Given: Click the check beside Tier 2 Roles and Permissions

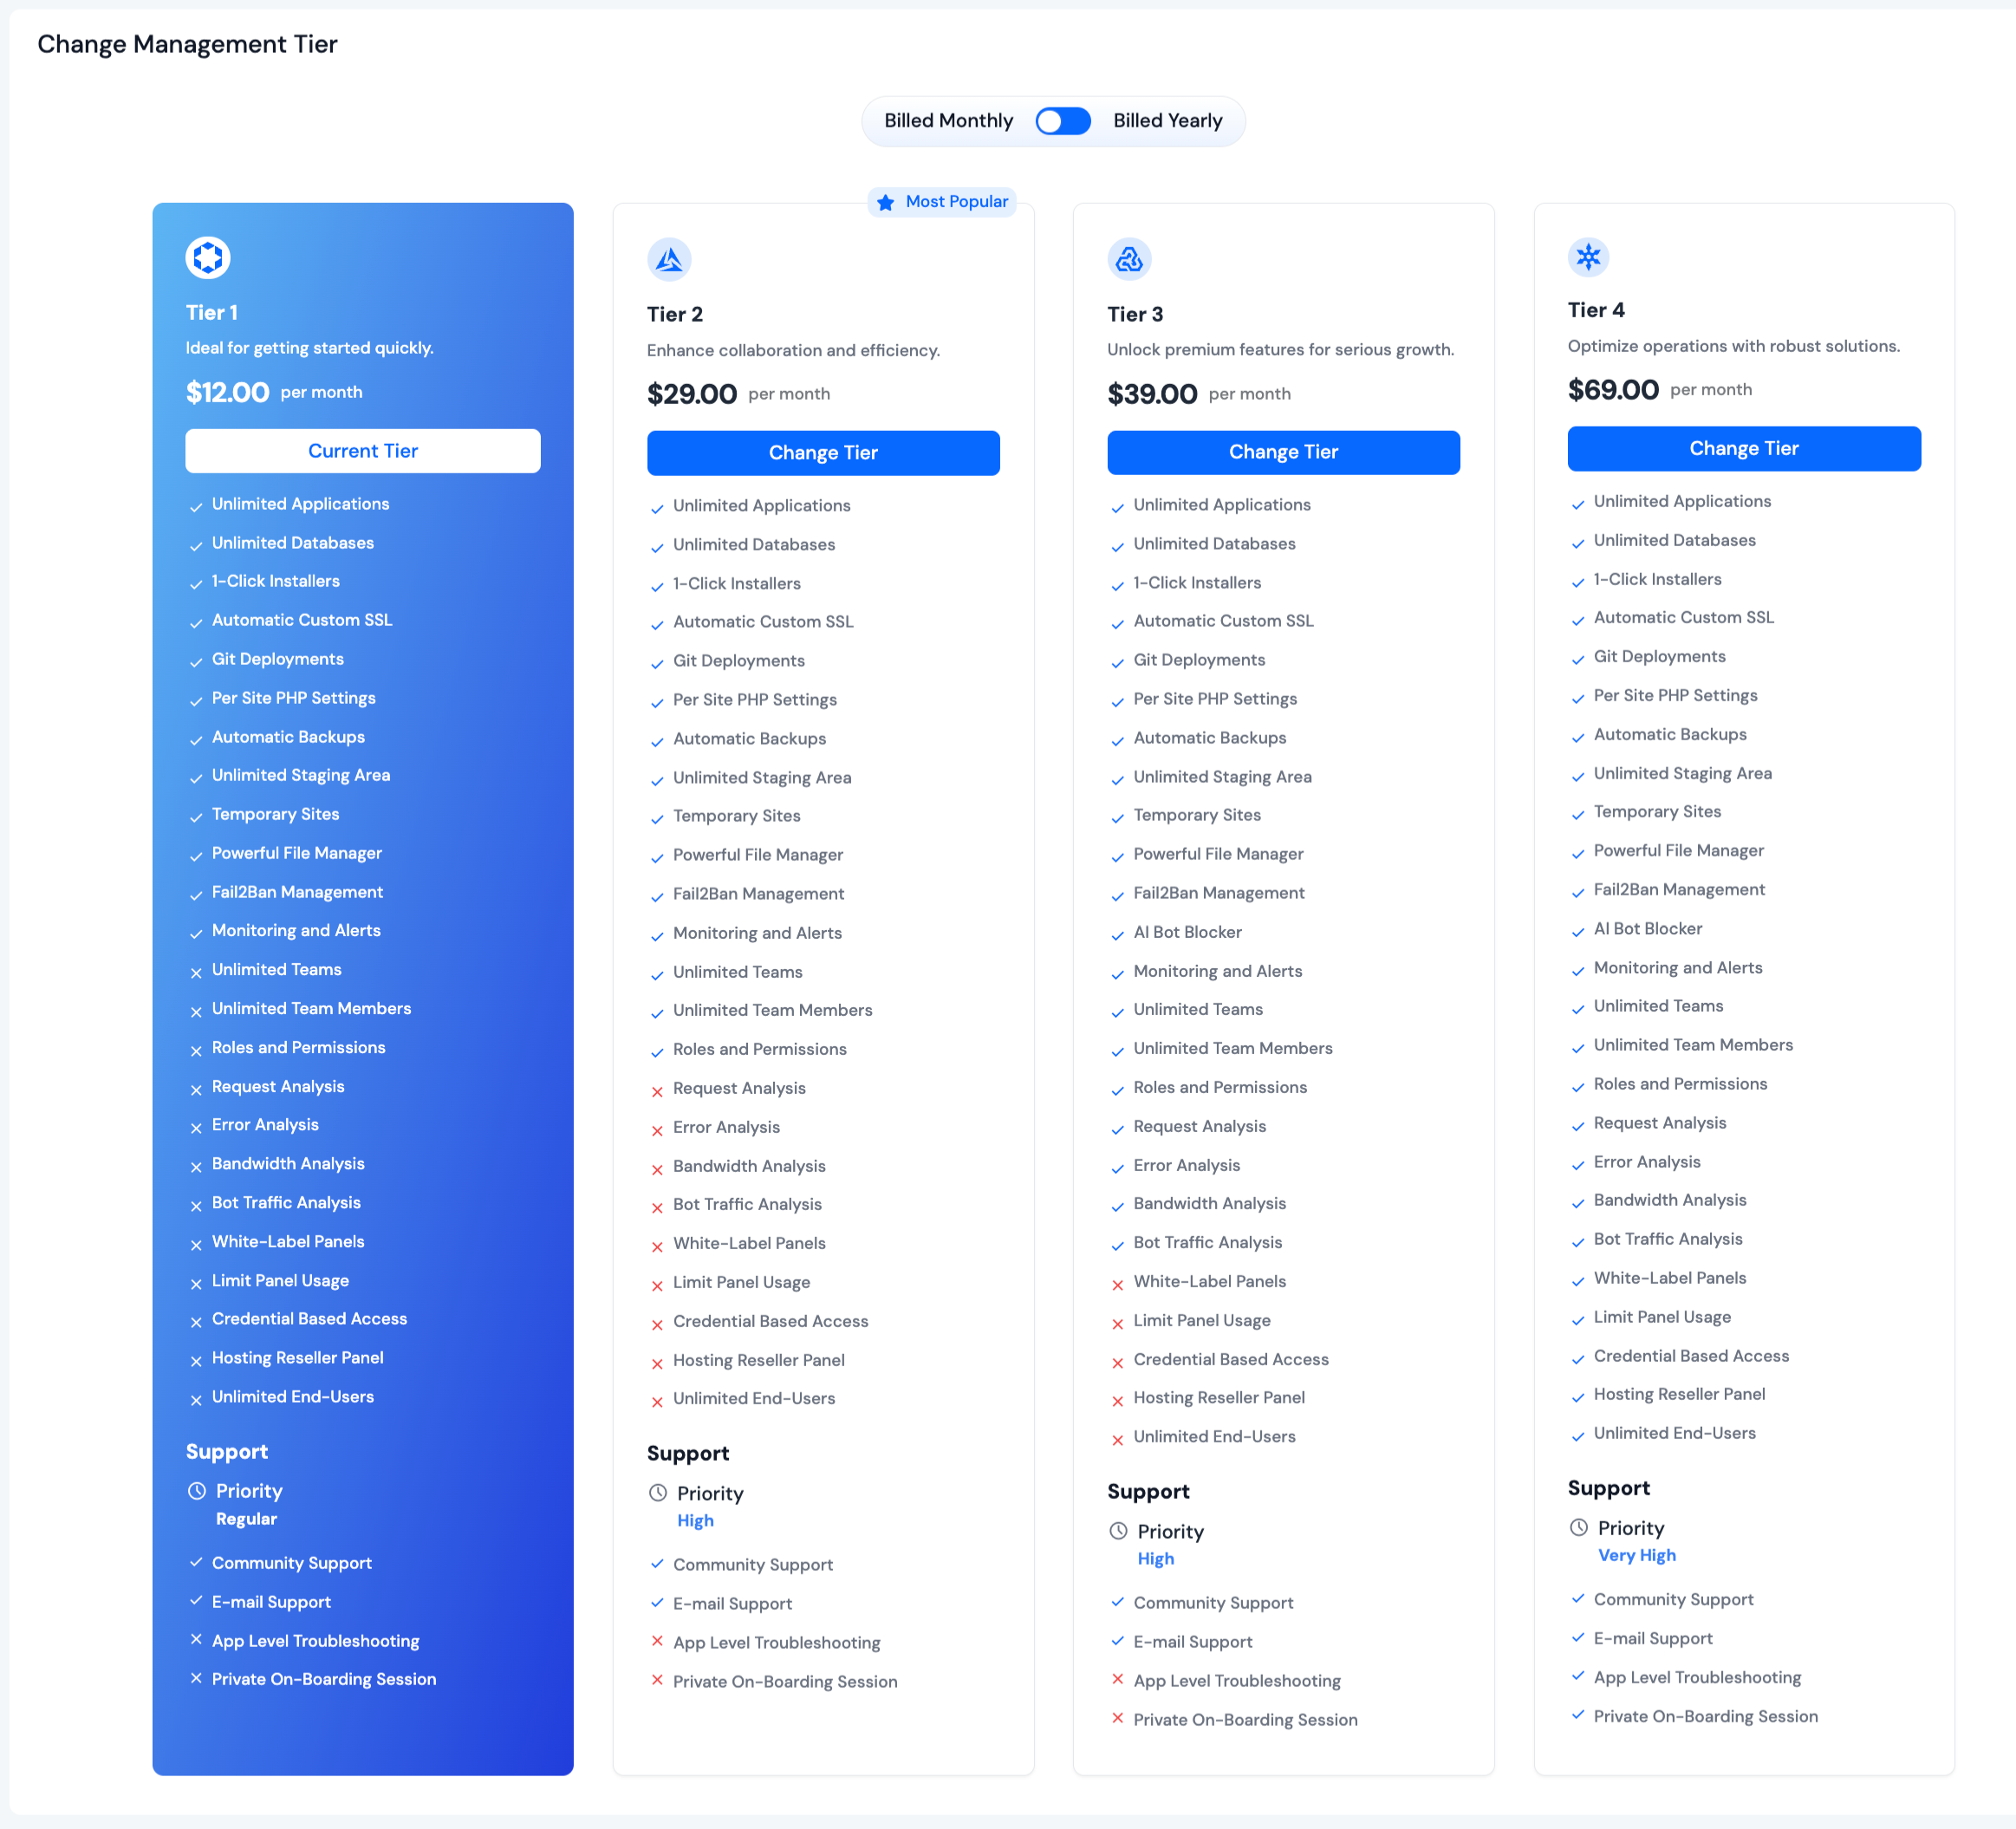Looking at the screenshot, I should (x=657, y=1052).
